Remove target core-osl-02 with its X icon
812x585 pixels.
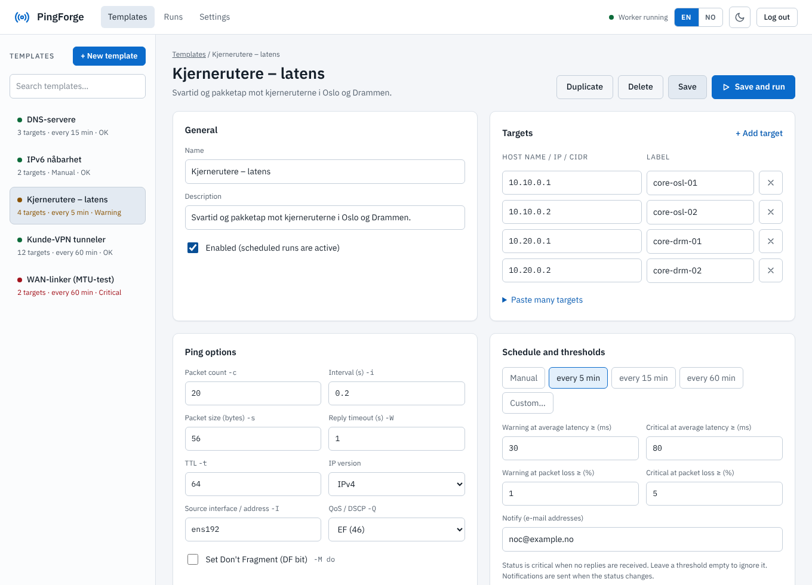[x=771, y=212]
